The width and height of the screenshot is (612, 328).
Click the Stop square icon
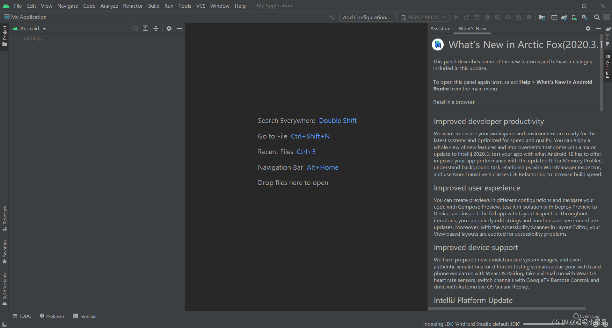point(529,17)
